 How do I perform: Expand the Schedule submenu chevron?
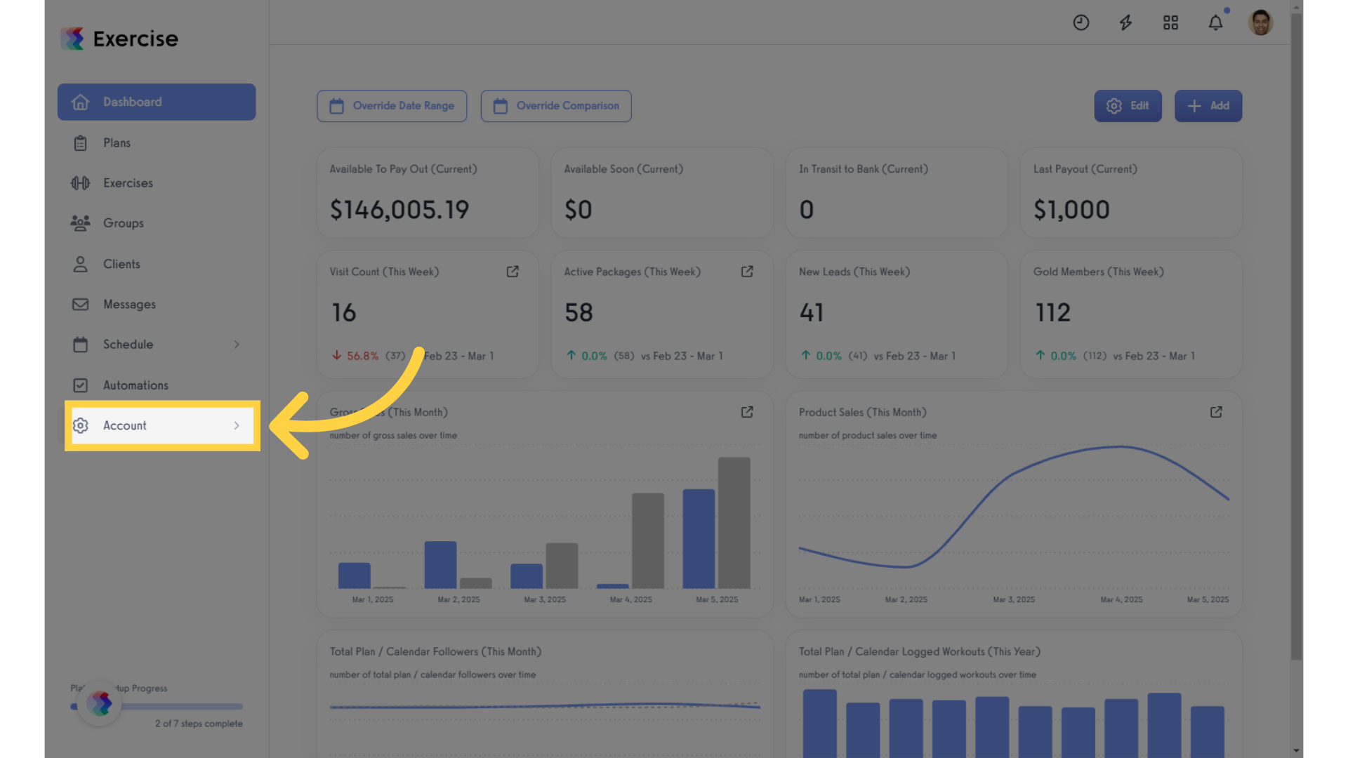[x=237, y=345]
